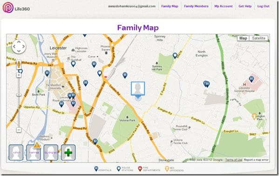Open the Get Help page
This screenshot has height=176, width=279.
(245, 6)
